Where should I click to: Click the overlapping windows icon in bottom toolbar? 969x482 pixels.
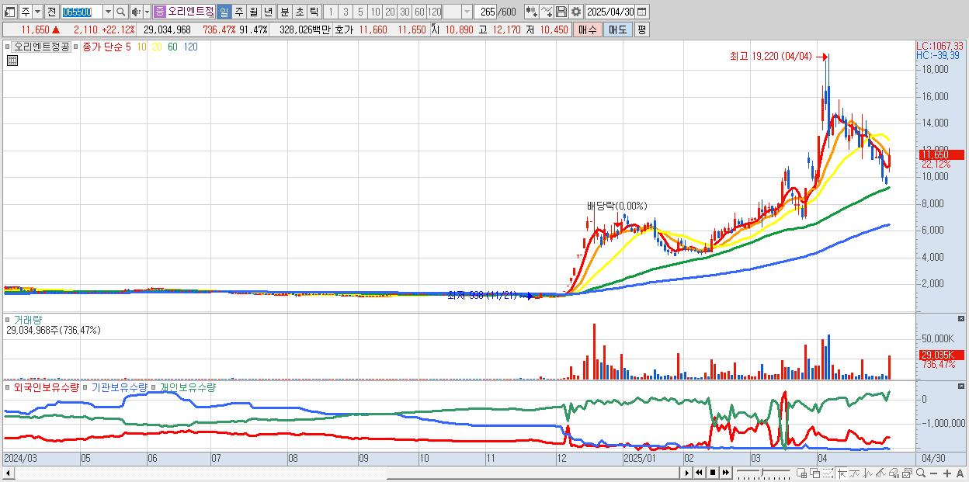click(x=815, y=473)
